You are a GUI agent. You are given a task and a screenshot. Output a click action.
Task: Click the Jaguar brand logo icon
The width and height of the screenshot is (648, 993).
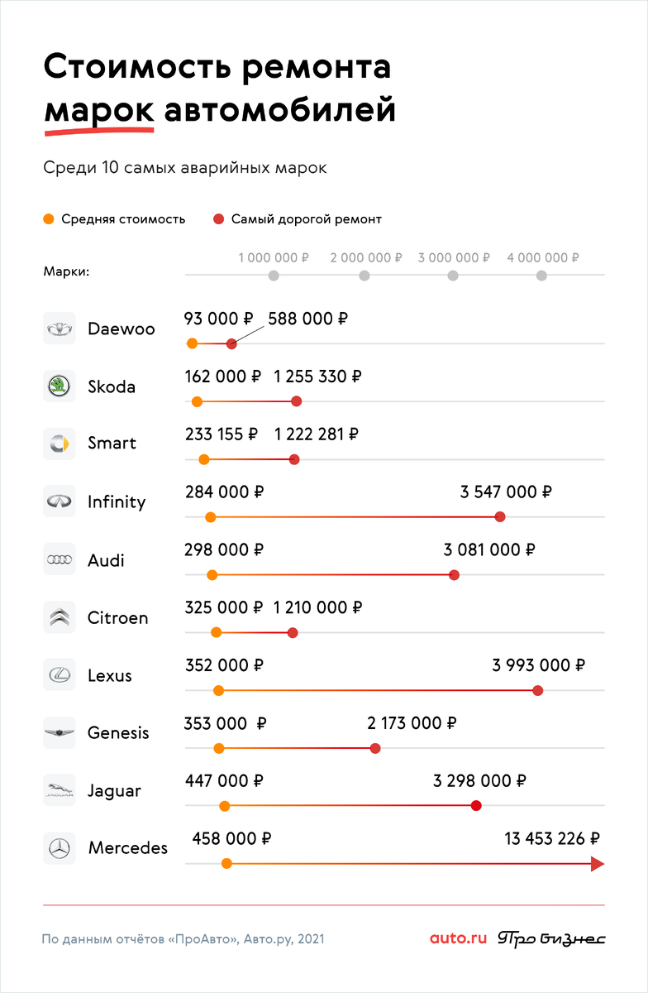pos(59,790)
